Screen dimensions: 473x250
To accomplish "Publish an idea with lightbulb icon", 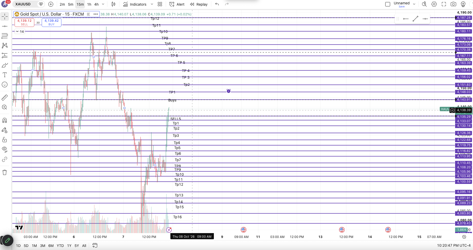I will (x=463, y=4).
